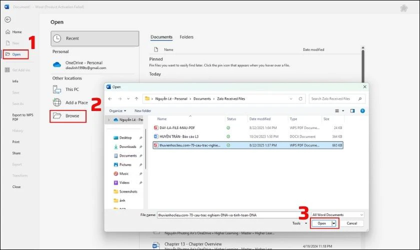Sort files by Size column
The height and width of the screenshot is (250, 420).
point(326,119)
